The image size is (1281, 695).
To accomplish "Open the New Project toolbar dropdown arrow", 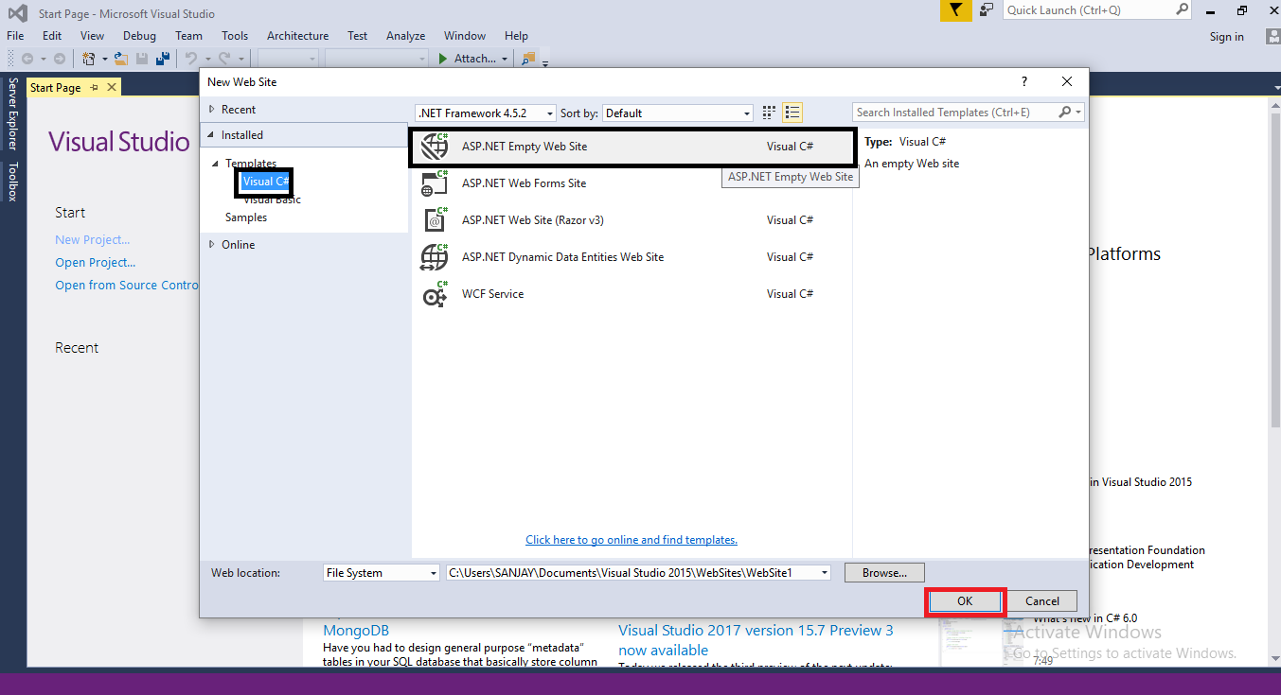I will [x=104, y=59].
